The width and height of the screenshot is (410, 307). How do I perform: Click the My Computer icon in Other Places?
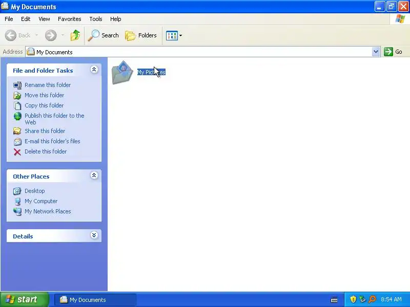17,202
